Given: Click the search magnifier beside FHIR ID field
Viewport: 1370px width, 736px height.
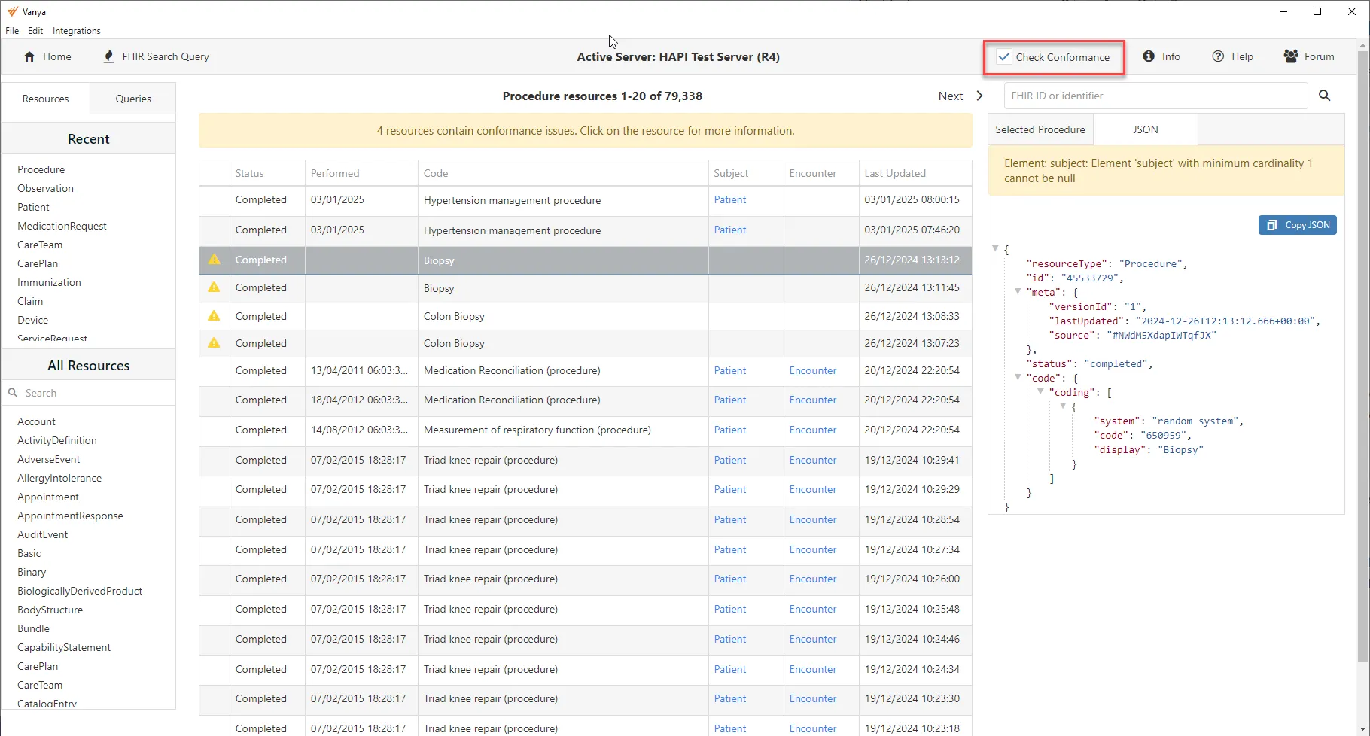Looking at the screenshot, I should click(x=1325, y=96).
